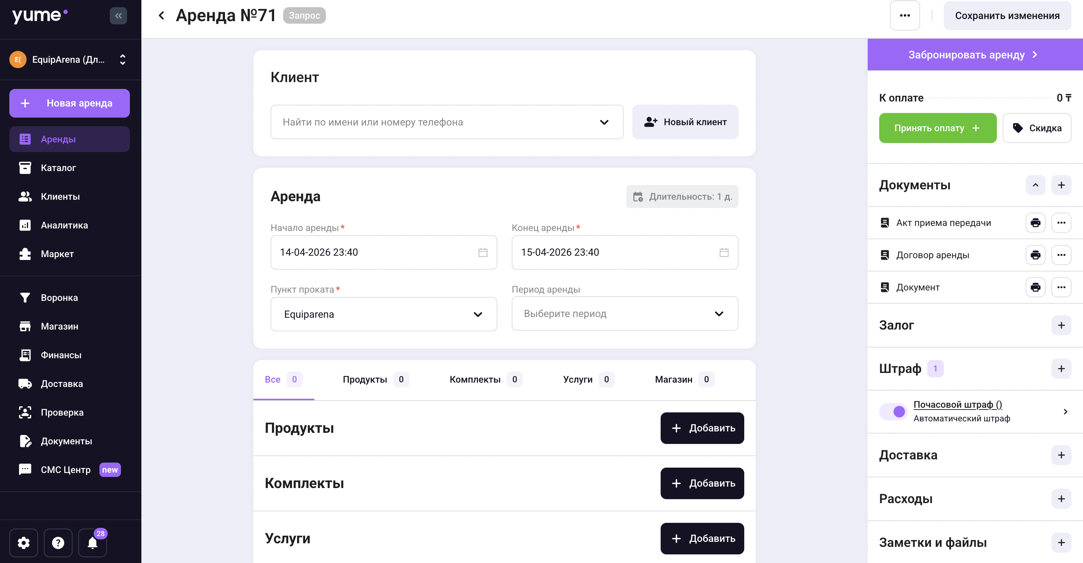Collapse the sidebar with double-chevron icon
This screenshot has height=563, width=1083.
[x=118, y=15]
